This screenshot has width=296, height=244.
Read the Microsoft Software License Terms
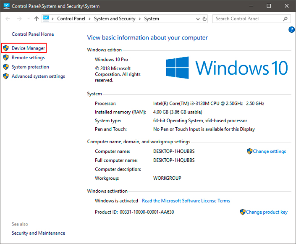[x=186, y=201]
